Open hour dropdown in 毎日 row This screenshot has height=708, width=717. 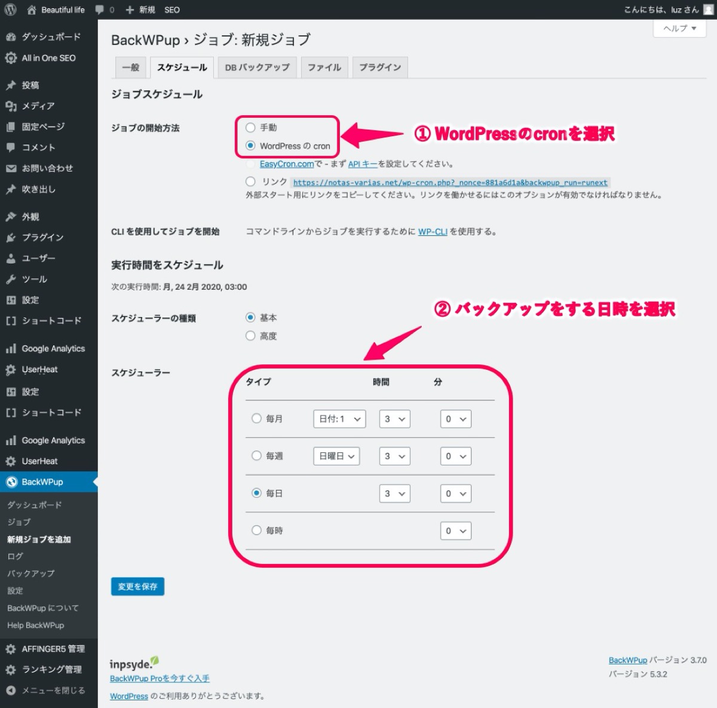(395, 494)
